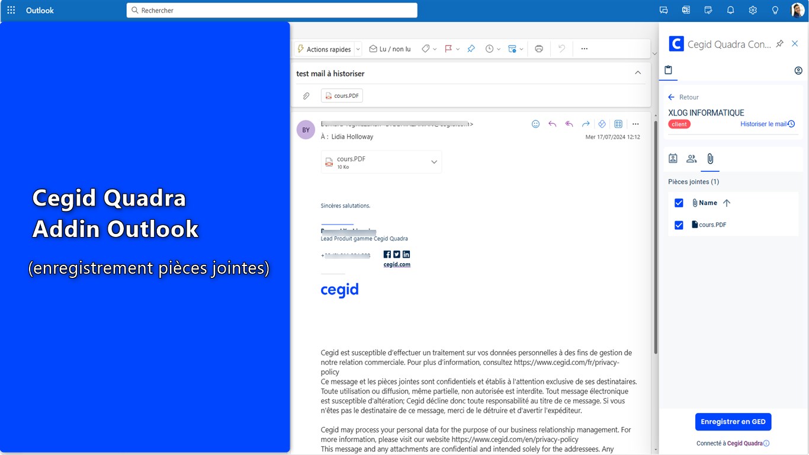Click the rules archive settings icon
The height and width of the screenshot is (455, 809).
coord(512,49)
